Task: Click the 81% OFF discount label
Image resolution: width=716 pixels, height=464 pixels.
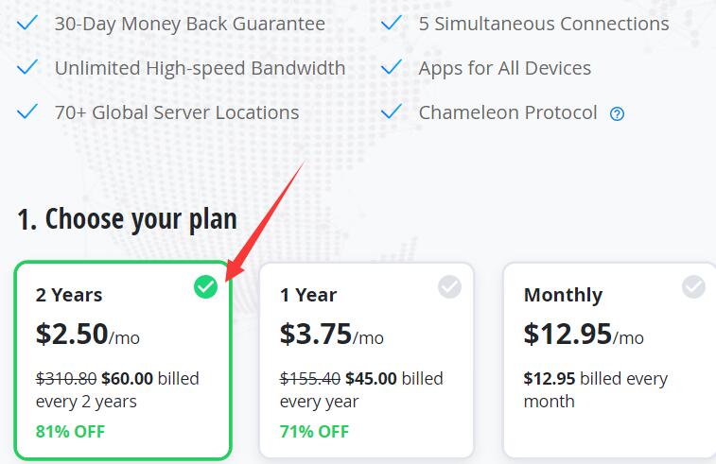Action: tap(70, 432)
